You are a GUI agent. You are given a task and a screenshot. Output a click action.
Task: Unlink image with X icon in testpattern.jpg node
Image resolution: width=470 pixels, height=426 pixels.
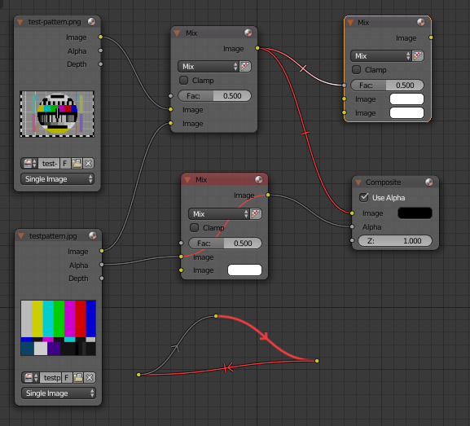[x=90, y=377]
